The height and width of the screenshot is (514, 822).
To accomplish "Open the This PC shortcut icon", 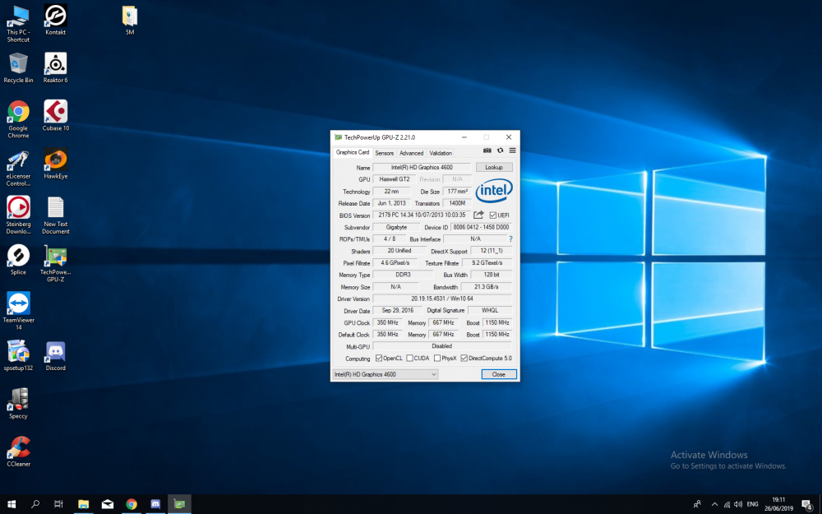I will [x=18, y=24].
